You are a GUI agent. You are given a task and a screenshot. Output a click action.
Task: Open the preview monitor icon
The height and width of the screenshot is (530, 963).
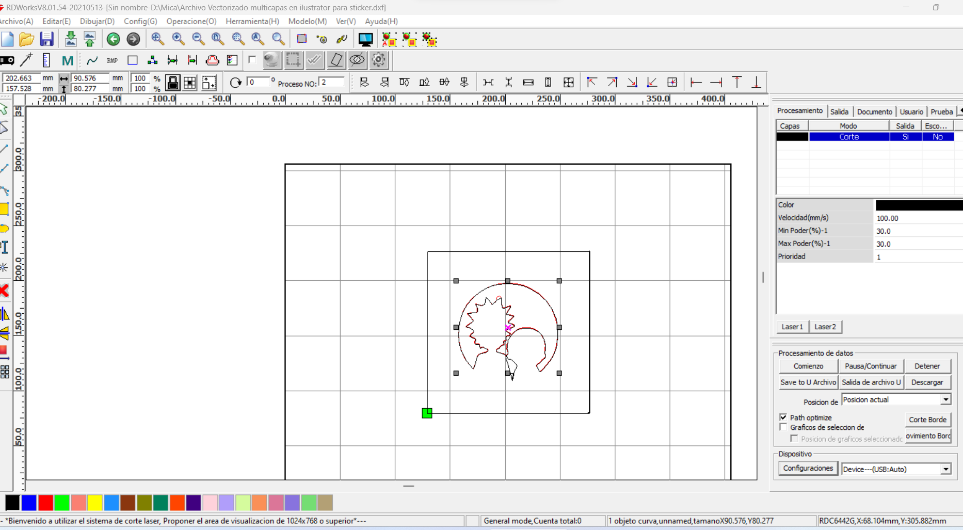click(x=365, y=39)
